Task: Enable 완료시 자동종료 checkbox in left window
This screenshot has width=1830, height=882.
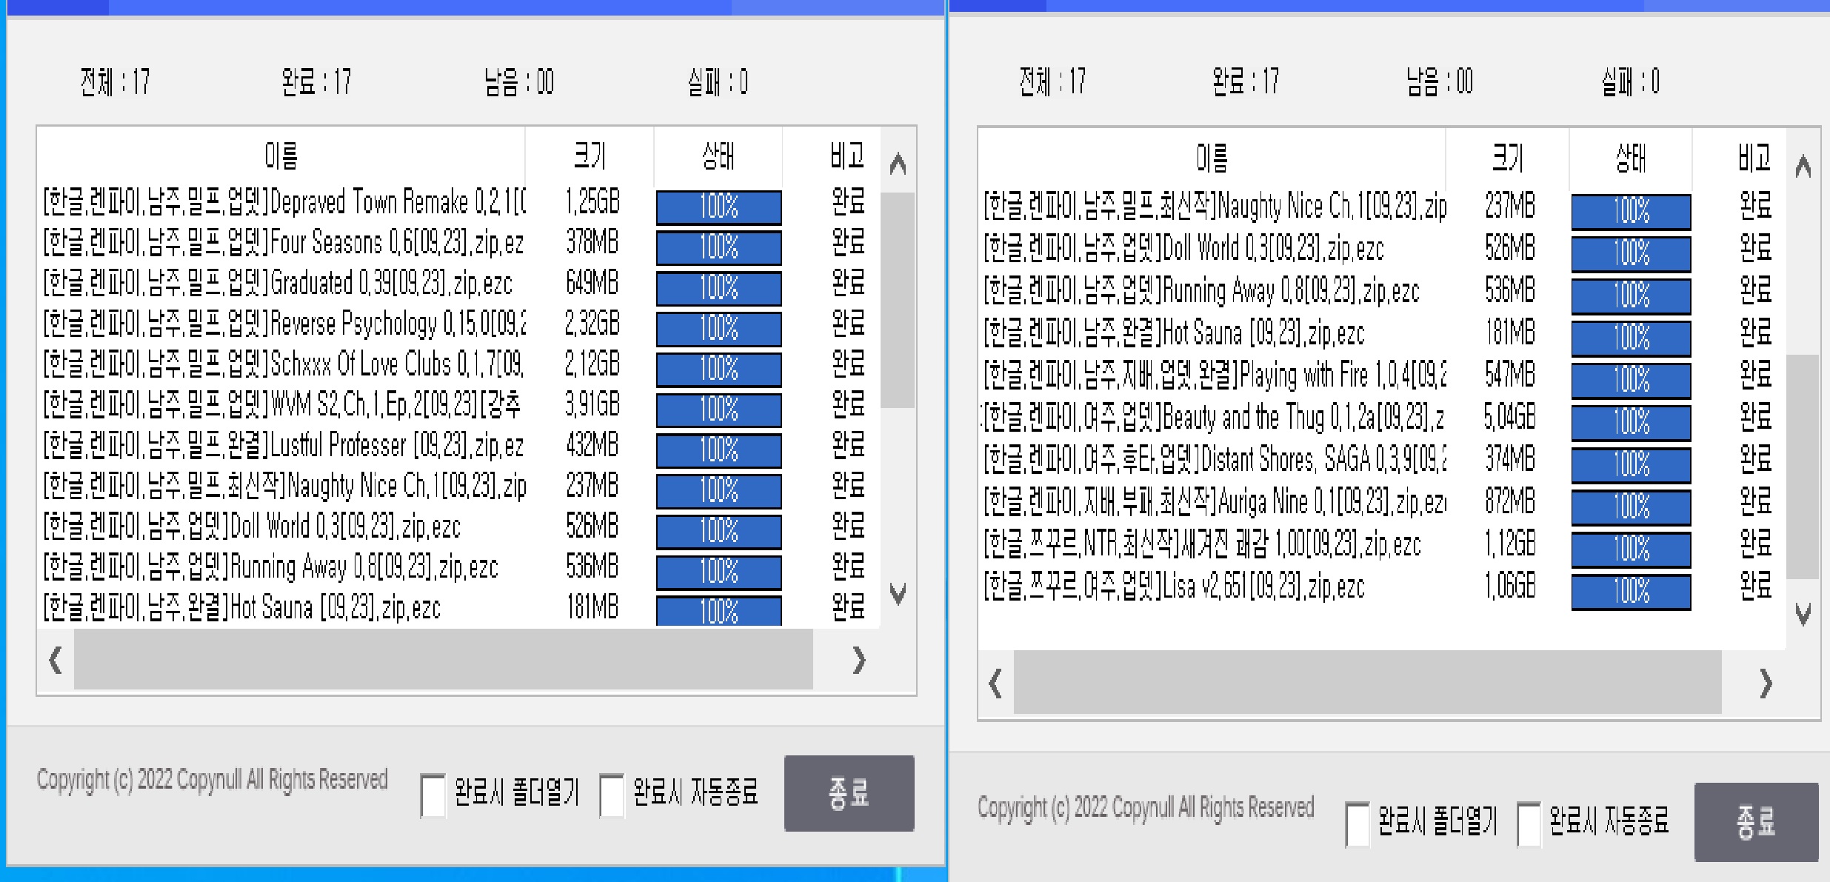Action: coord(612,795)
